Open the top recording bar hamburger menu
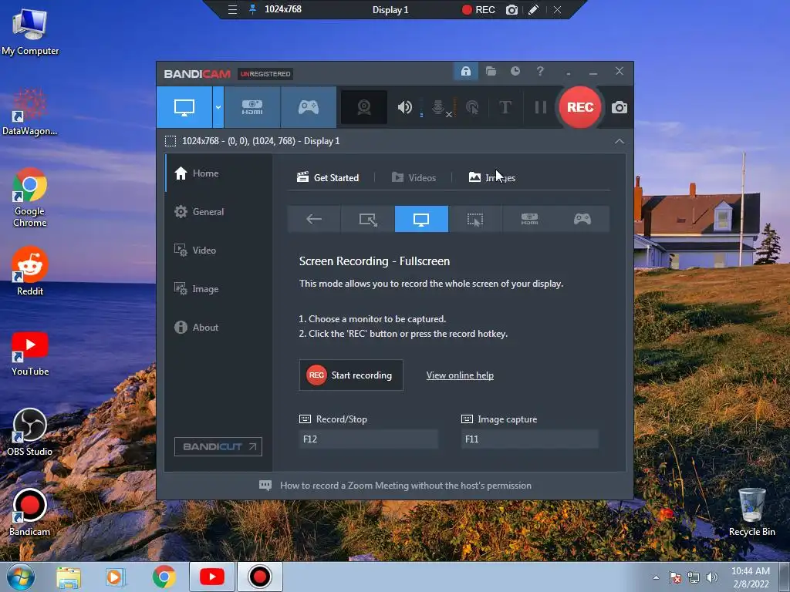The image size is (790, 592). tap(232, 9)
